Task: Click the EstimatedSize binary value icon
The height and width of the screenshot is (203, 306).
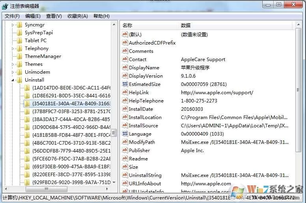Action: click(x=125, y=84)
